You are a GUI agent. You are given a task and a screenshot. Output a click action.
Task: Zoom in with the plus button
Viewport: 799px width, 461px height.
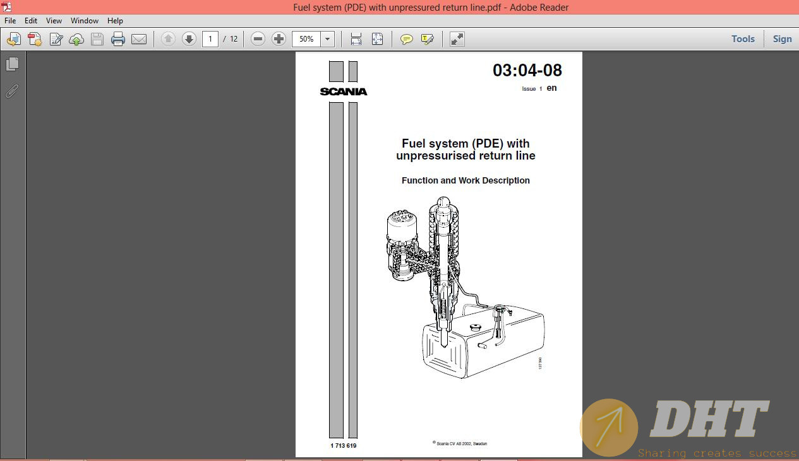pos(279,39)
